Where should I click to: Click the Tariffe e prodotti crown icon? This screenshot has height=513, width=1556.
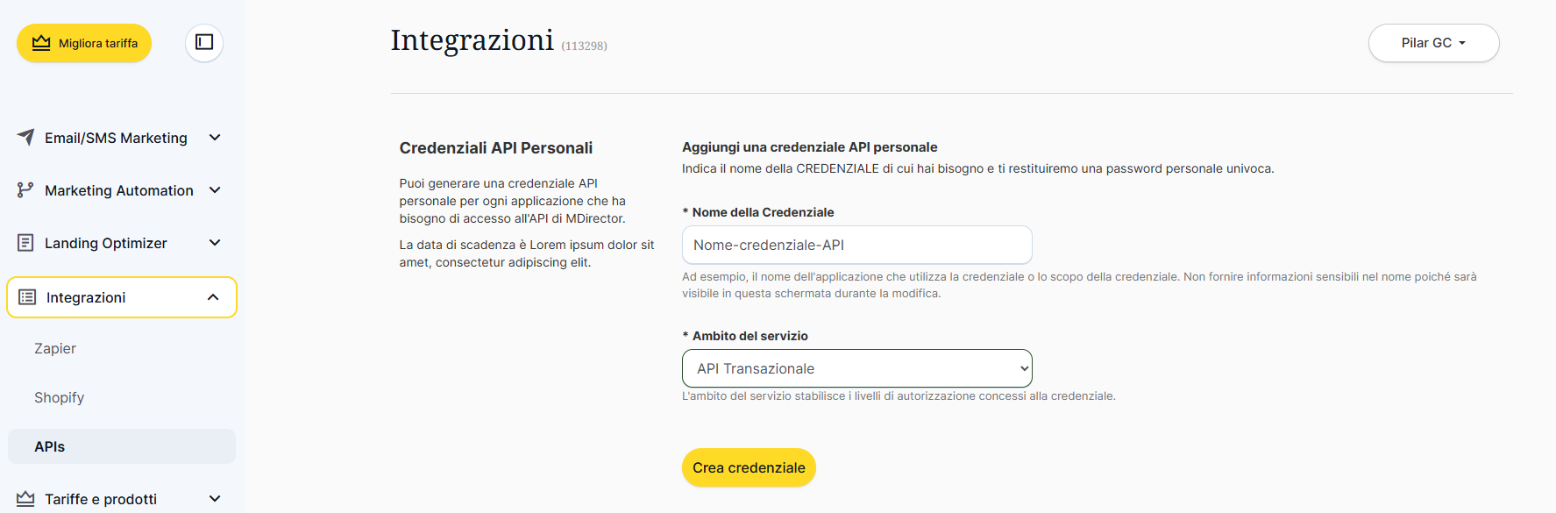(25, 499)
